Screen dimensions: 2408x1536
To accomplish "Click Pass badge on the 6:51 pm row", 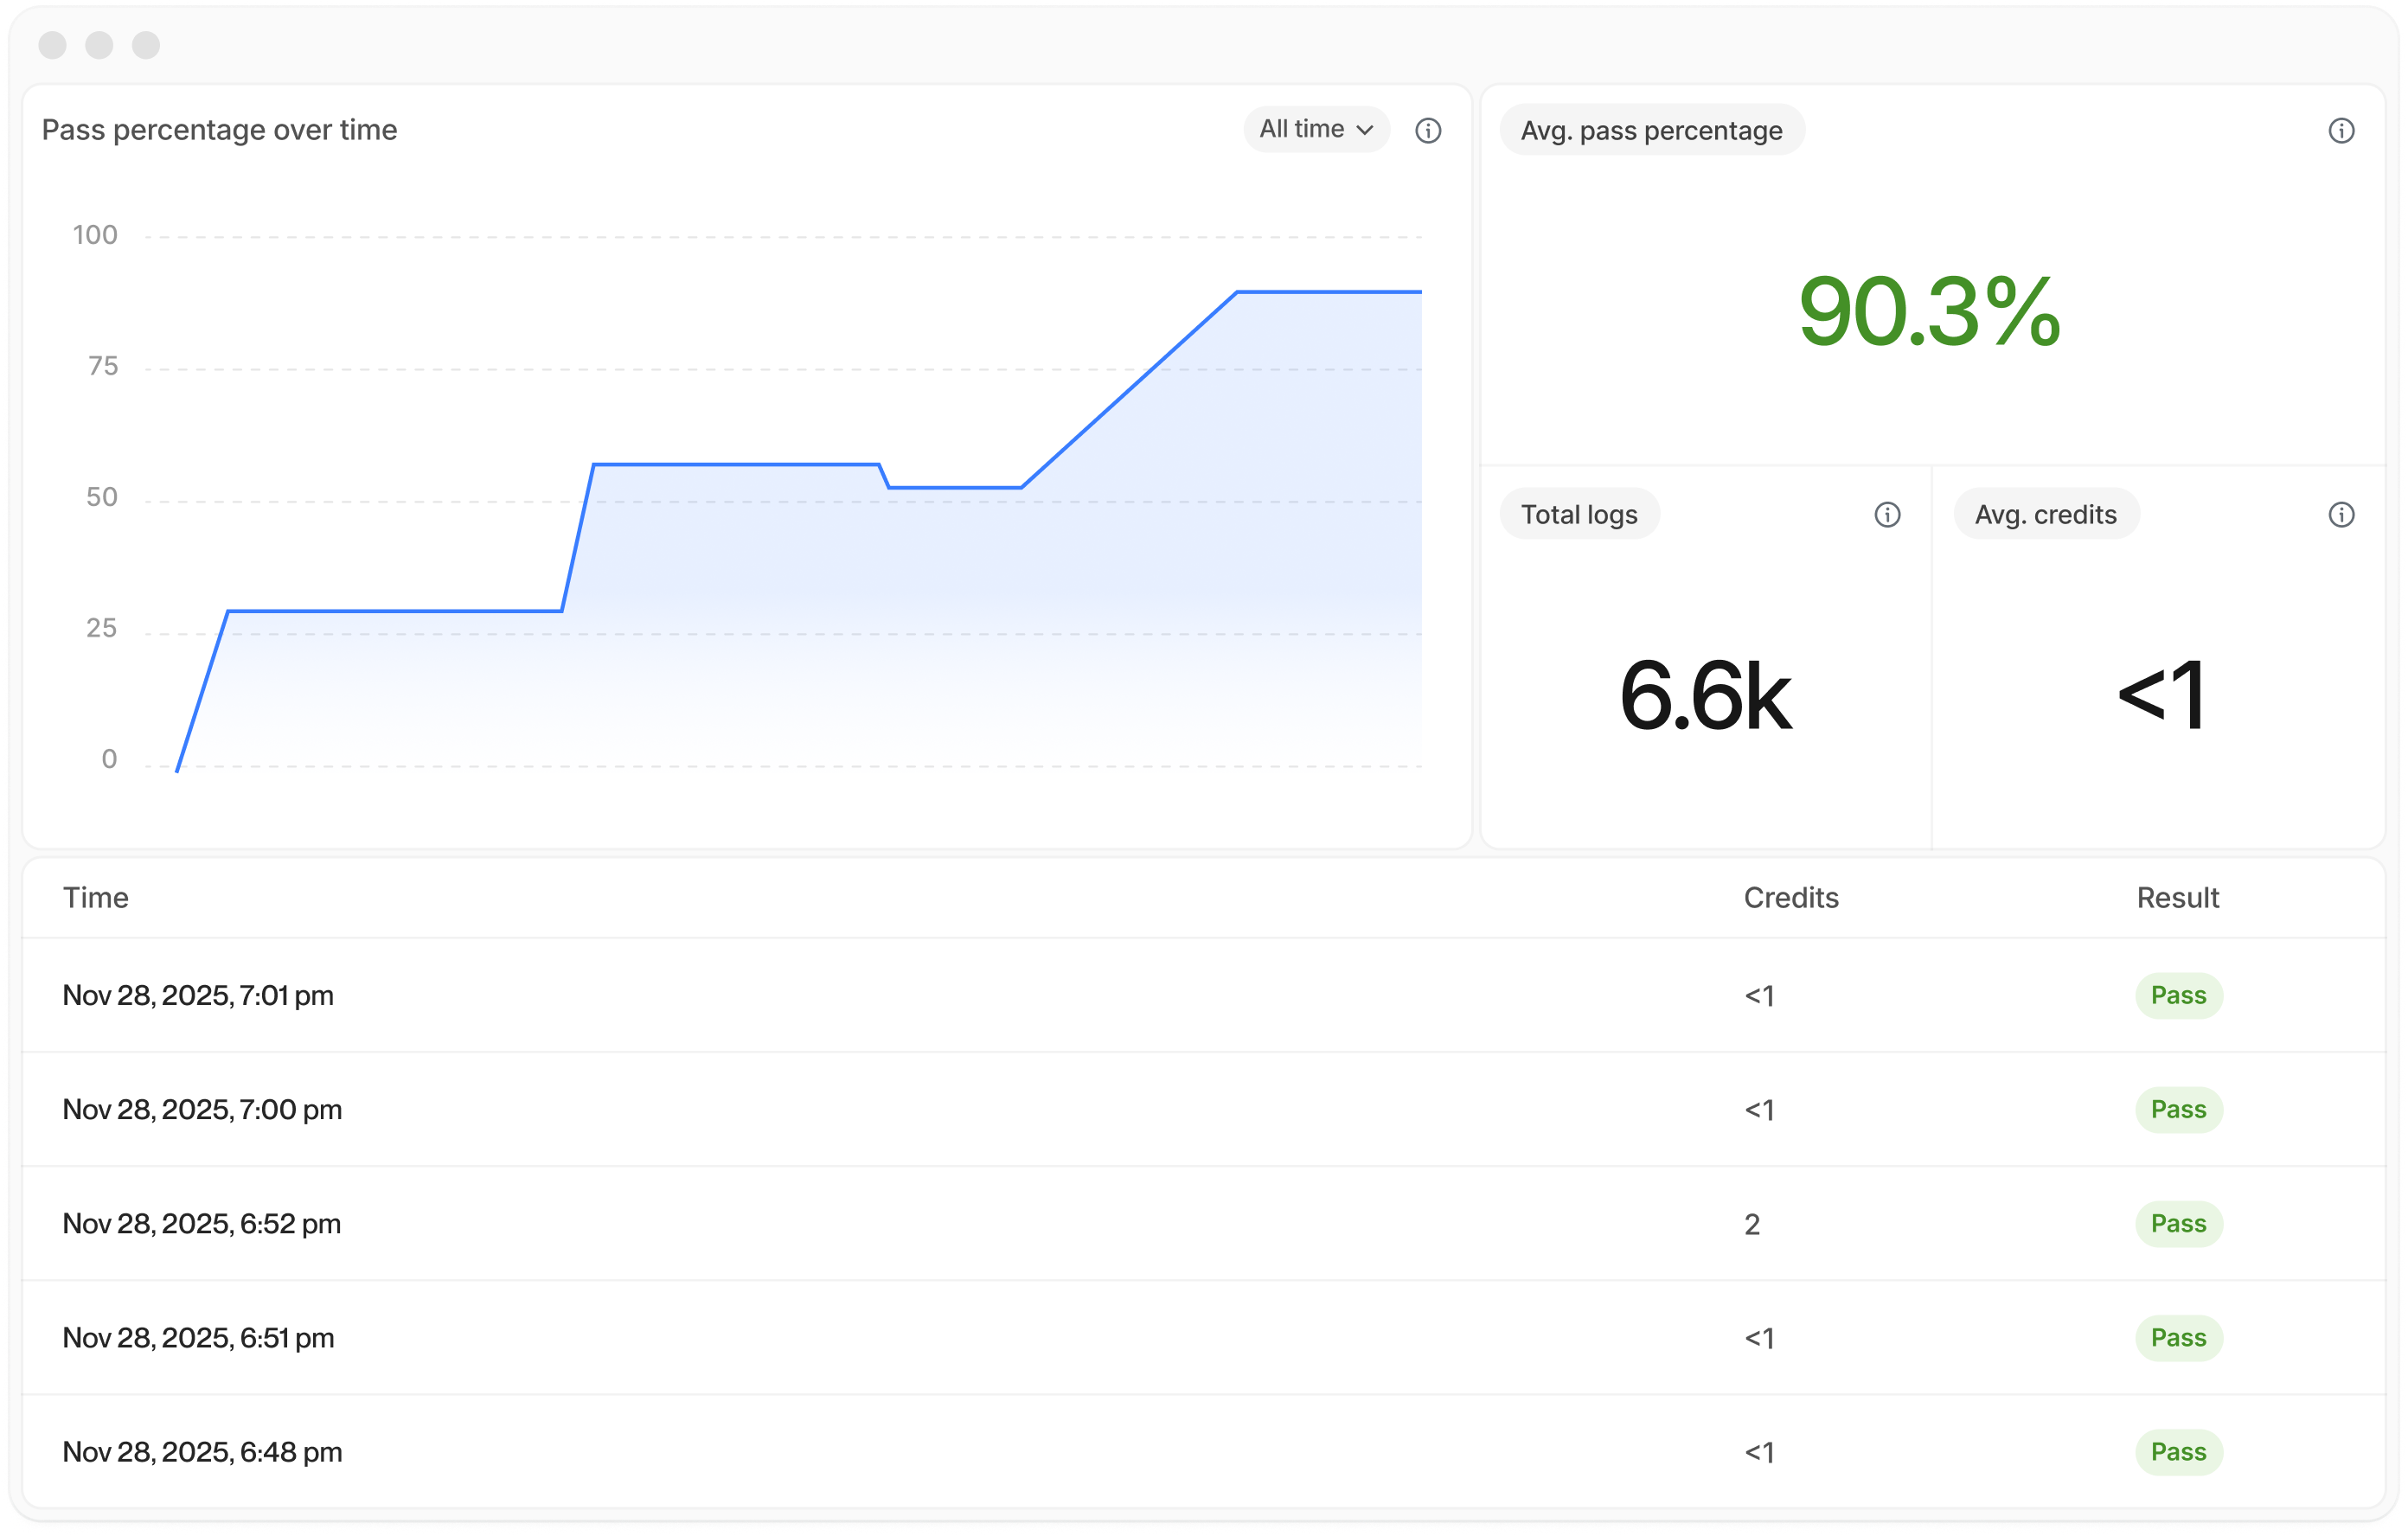I will 2178,1337.
